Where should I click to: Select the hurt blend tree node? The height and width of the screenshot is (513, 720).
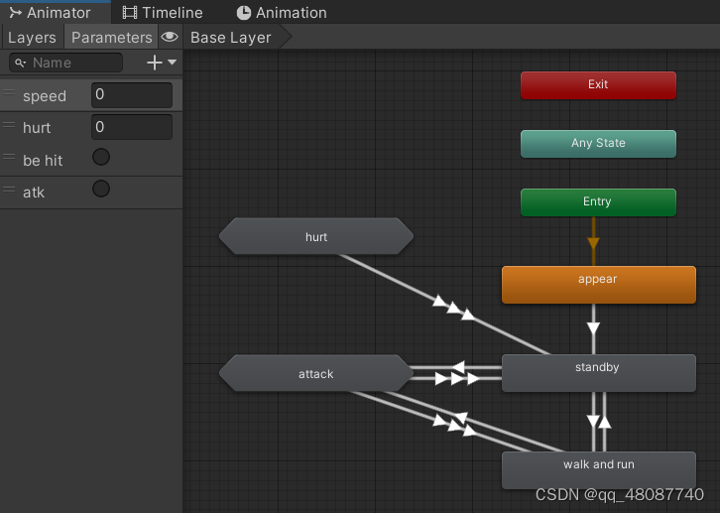pos(316,236)
